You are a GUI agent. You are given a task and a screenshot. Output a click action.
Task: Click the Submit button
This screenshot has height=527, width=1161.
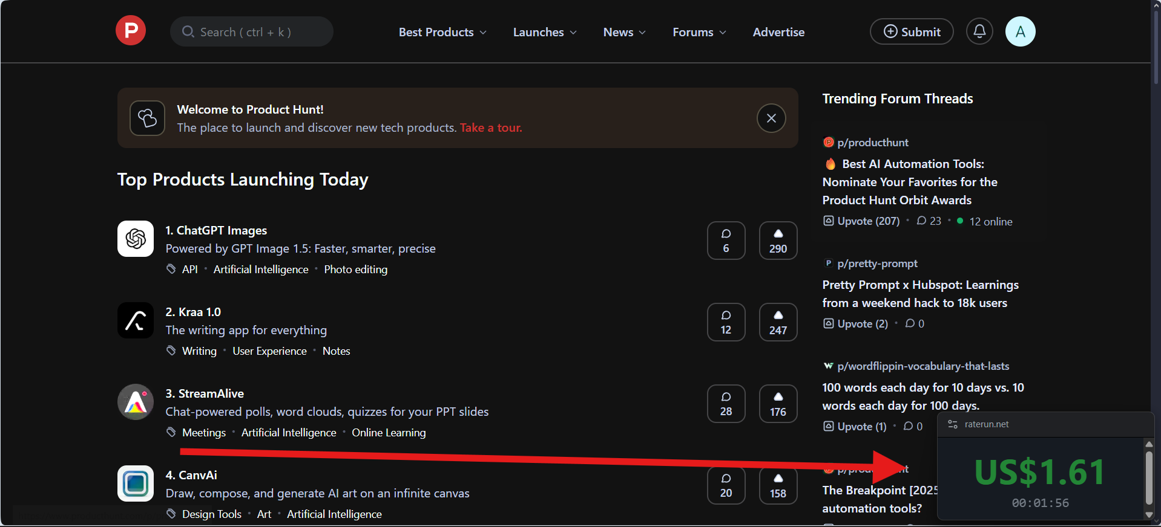(912, 31)
